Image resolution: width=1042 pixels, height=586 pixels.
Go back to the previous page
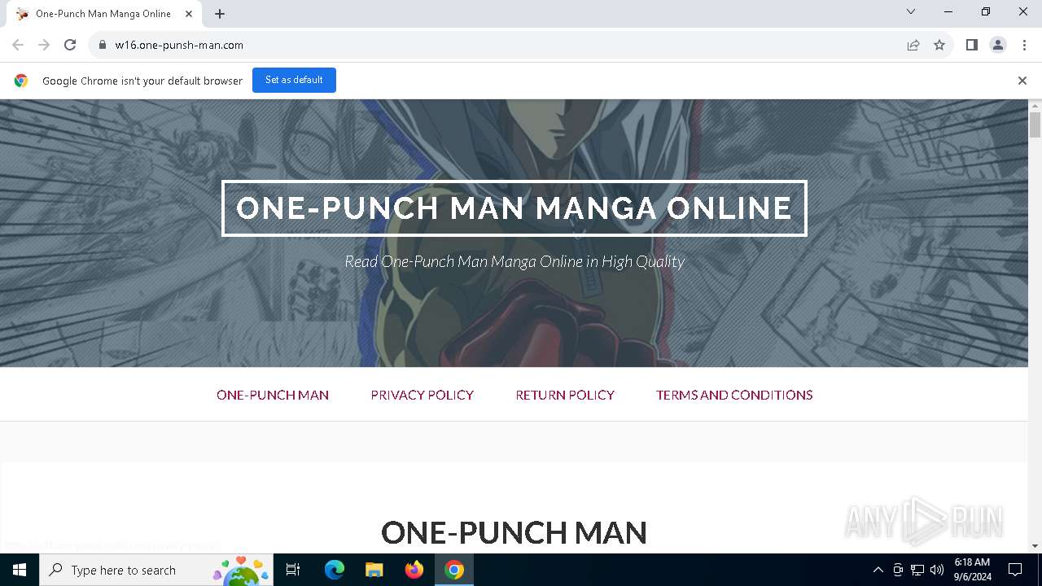coord(18,45)
